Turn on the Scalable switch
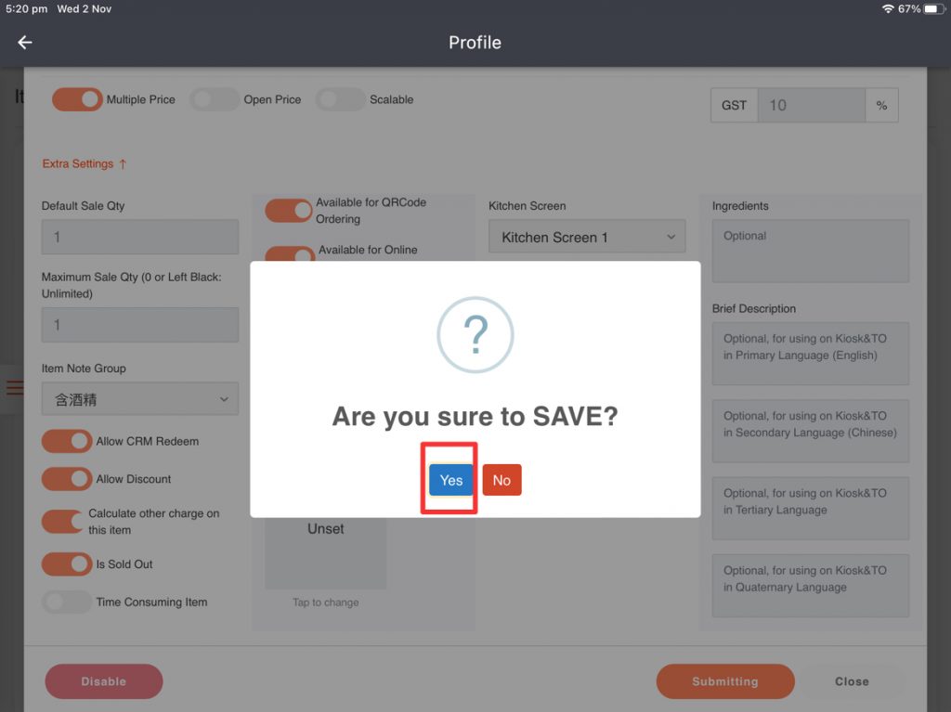Screen dimensions: 951x712 pos(340,99)
